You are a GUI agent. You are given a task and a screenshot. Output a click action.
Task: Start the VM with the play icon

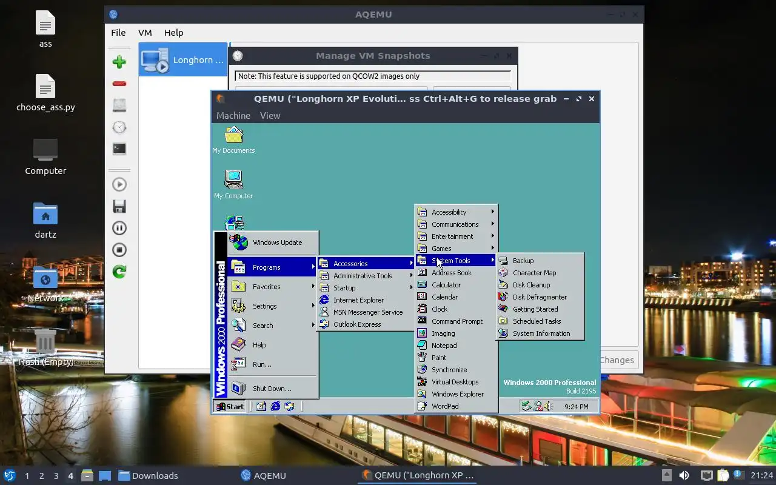tap(119, 184)
